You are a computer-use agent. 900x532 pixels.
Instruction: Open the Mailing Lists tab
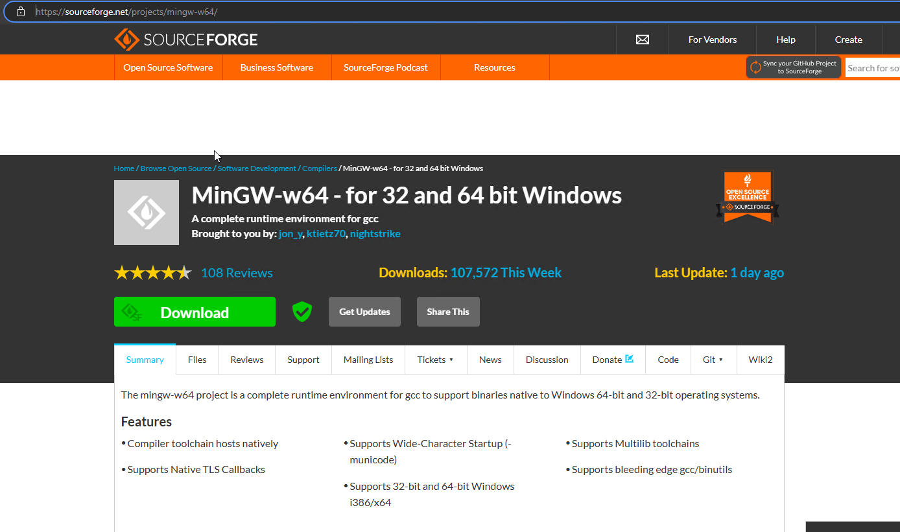tap(368, 360)
